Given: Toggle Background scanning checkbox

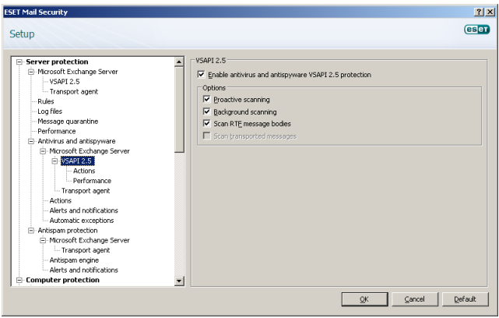Looking at the screenshot, I should pos(206,111).
